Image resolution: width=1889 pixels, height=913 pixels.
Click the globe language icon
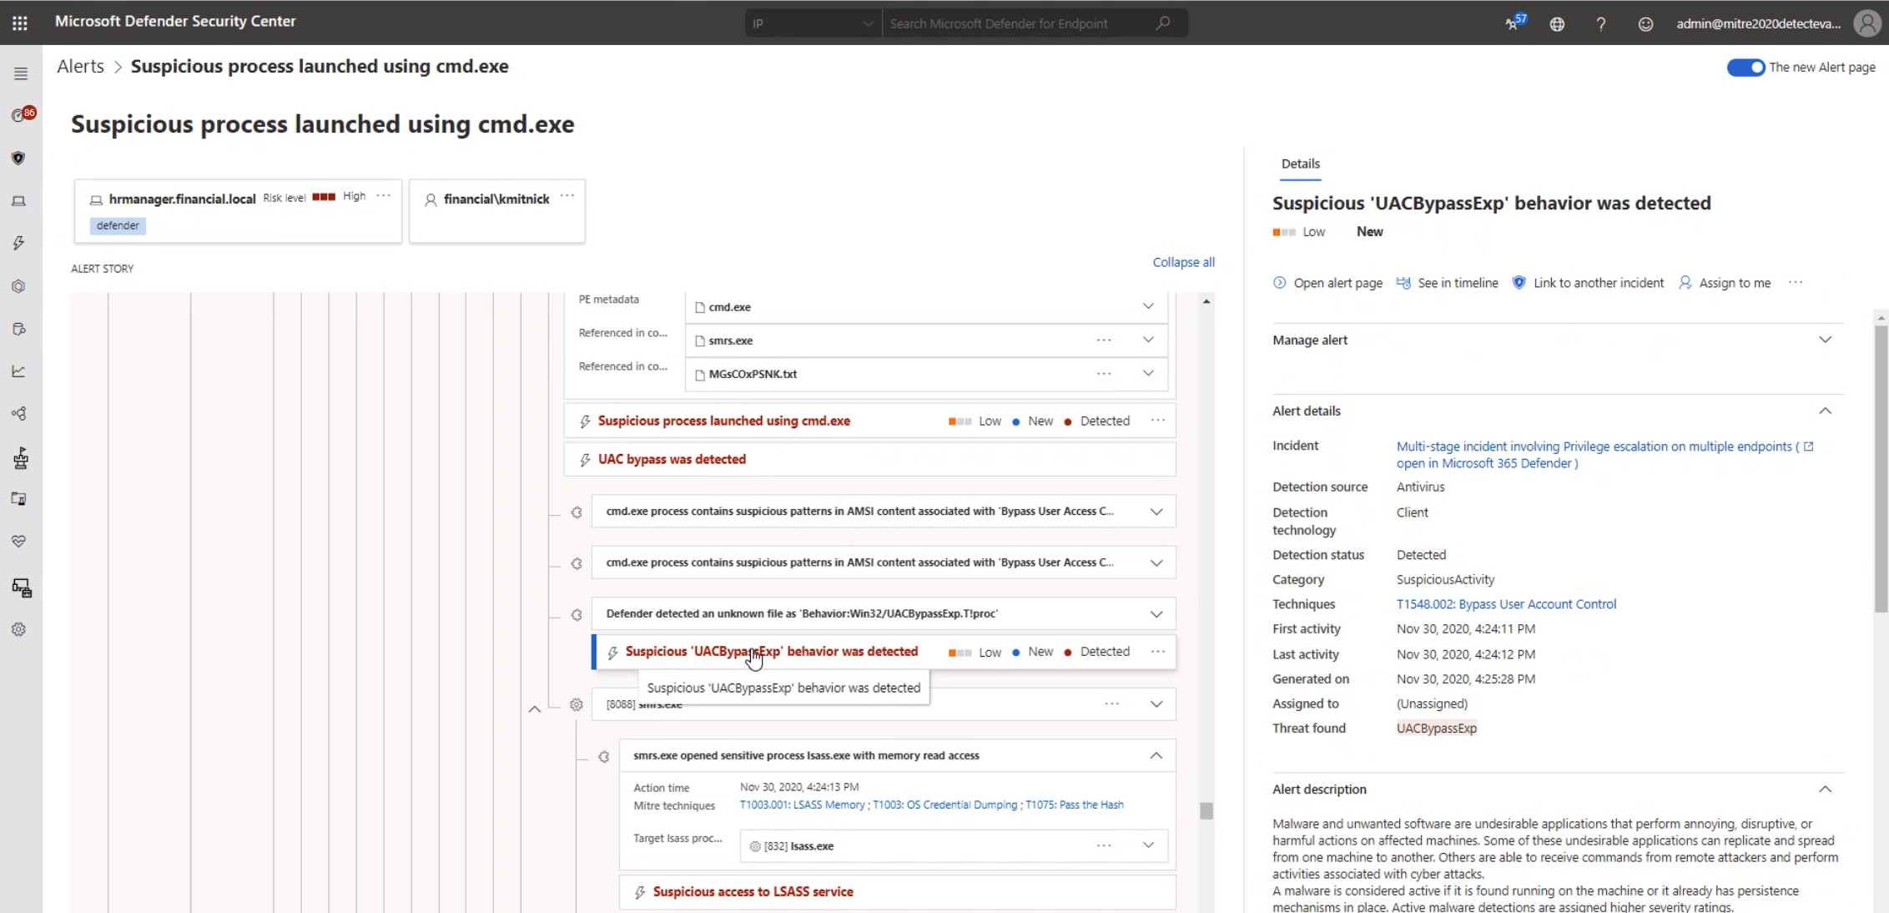[x=1557, y=24]
